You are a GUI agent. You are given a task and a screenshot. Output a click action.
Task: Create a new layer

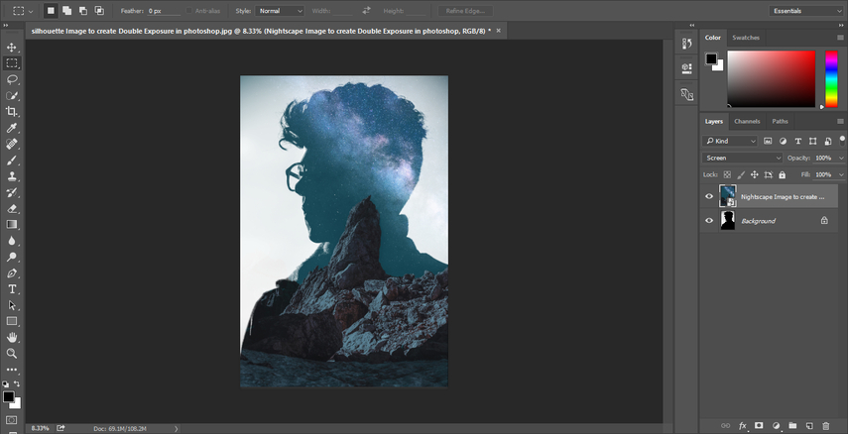[x=809, y=426]
